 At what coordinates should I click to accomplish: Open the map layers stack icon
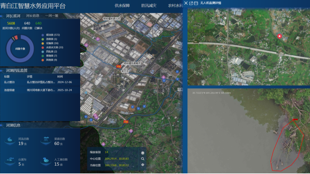point(143,153)
